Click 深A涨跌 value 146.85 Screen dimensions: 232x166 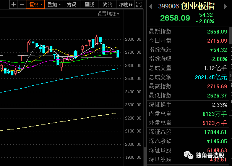[217, 141]
